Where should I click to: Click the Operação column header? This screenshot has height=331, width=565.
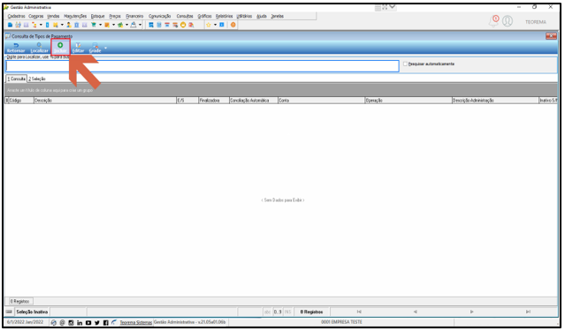pyautogui.click(x=408, y=101)
